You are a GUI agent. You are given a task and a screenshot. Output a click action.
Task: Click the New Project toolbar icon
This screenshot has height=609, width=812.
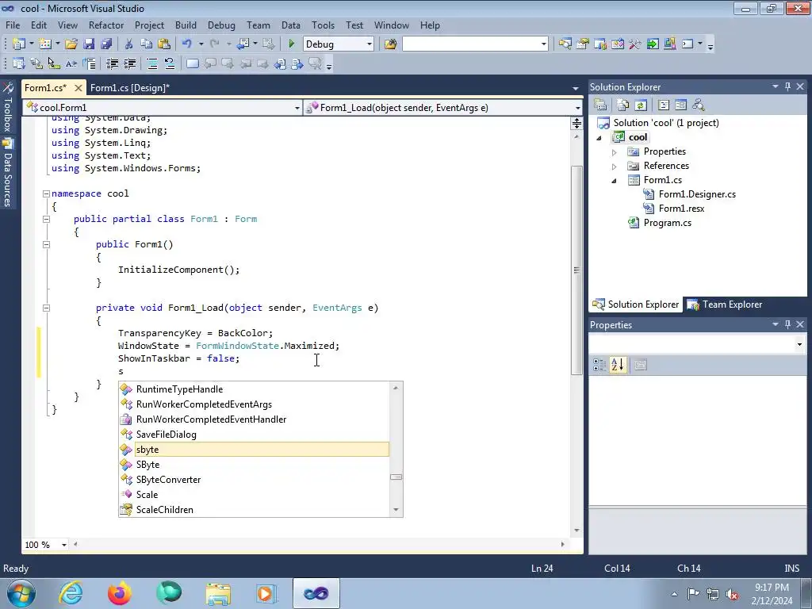tap(18, 44)
